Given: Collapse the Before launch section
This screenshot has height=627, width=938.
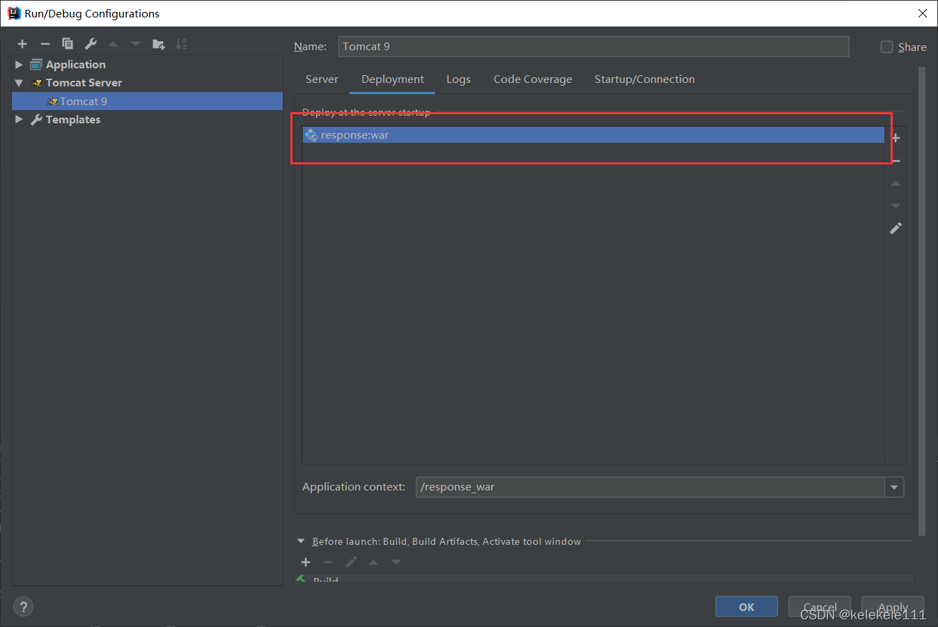Looking at the screenshot, I should pyautogui.click(x=301, y=541).
